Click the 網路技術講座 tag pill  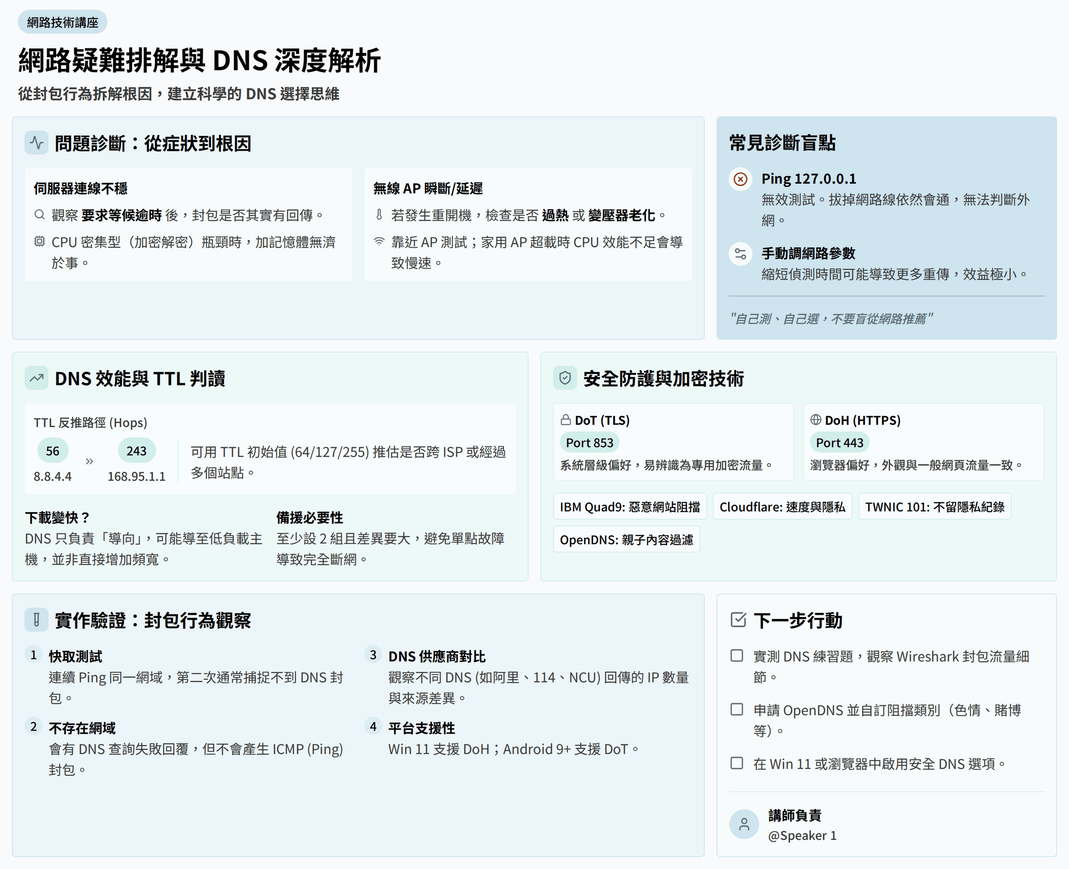click(x=62, y=22)
